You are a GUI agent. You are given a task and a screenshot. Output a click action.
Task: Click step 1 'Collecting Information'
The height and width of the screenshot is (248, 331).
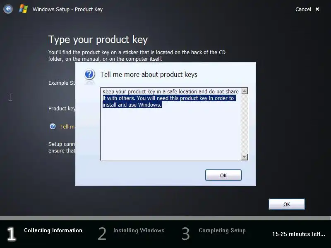53,230
